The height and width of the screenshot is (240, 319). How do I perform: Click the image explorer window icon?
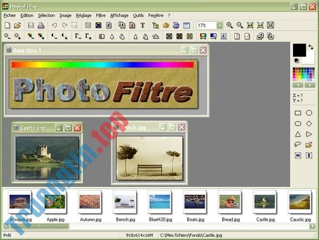[156, 25]
